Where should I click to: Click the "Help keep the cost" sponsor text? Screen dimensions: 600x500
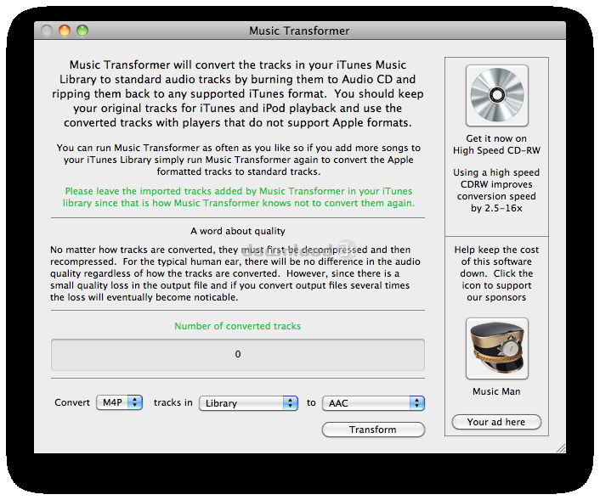pyautogui.click(x=496, y=273)
